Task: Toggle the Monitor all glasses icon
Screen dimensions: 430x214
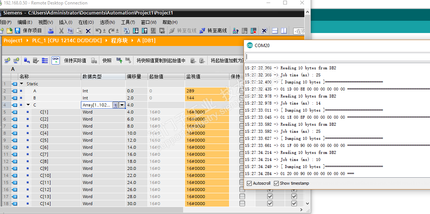Action: click(x=56, y=60)
